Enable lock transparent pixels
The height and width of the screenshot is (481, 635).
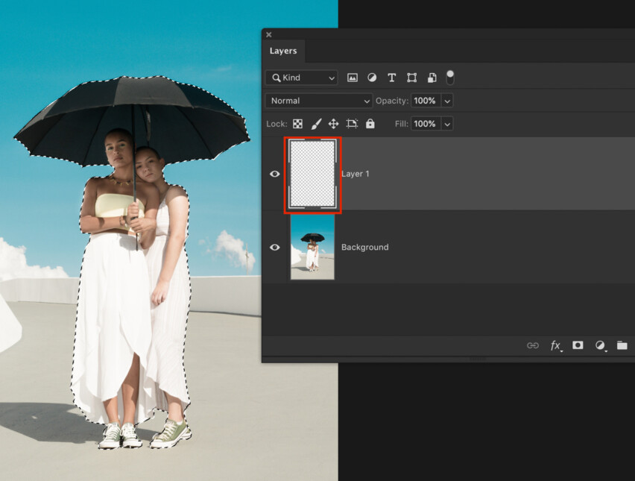tap(297, 123)
